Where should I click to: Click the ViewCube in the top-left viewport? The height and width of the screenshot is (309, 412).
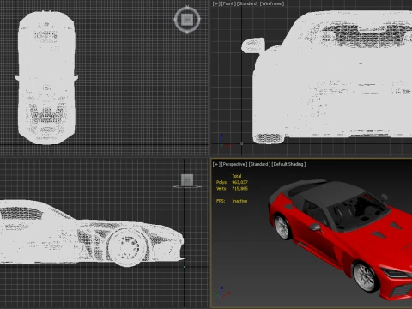point(187,20)
